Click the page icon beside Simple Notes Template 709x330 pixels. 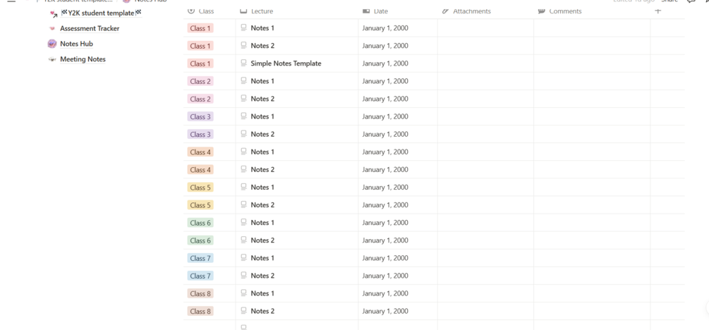tap(243, 63)
